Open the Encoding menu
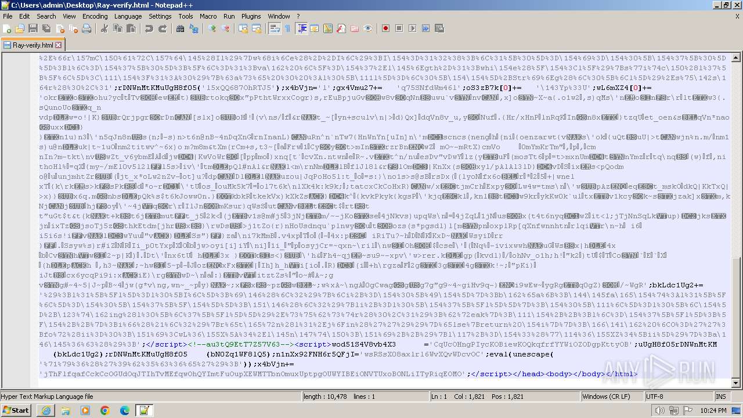Screen dimensions: 743x418 pos(95,16)
